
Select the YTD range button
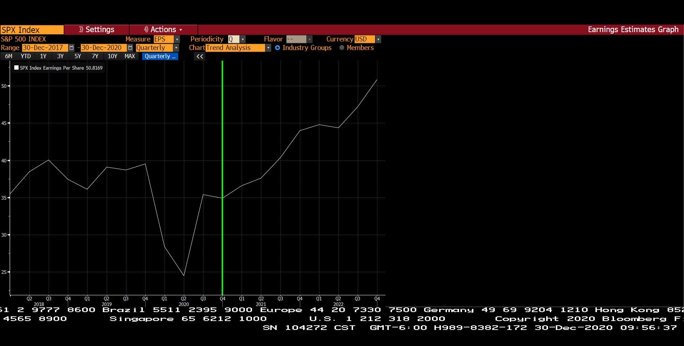point(26,56)
